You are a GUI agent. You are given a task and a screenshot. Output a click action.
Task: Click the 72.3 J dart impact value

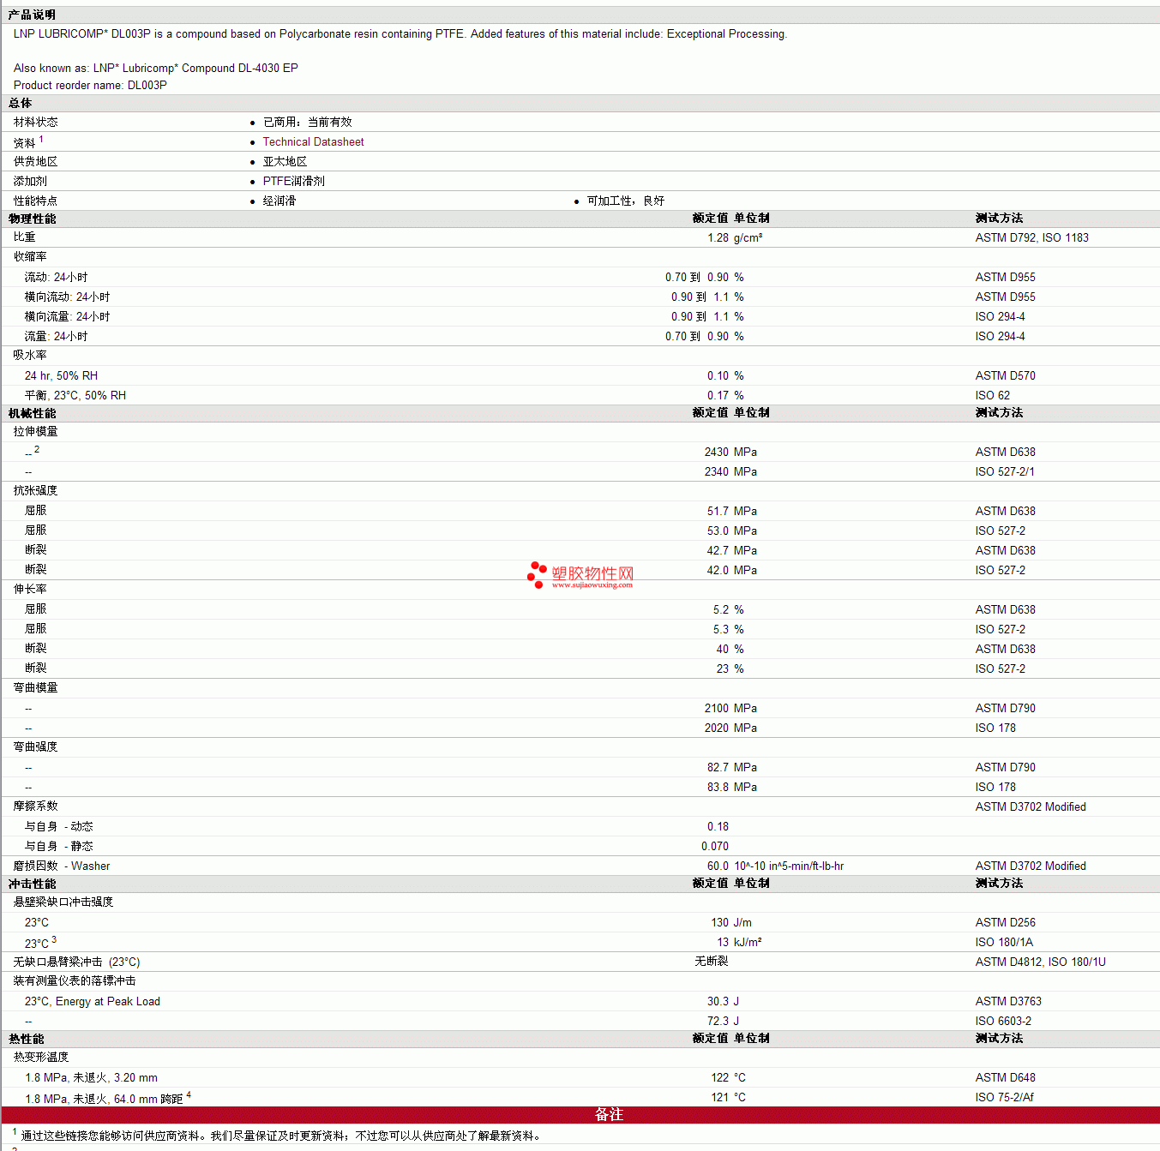click(723, 1022)
